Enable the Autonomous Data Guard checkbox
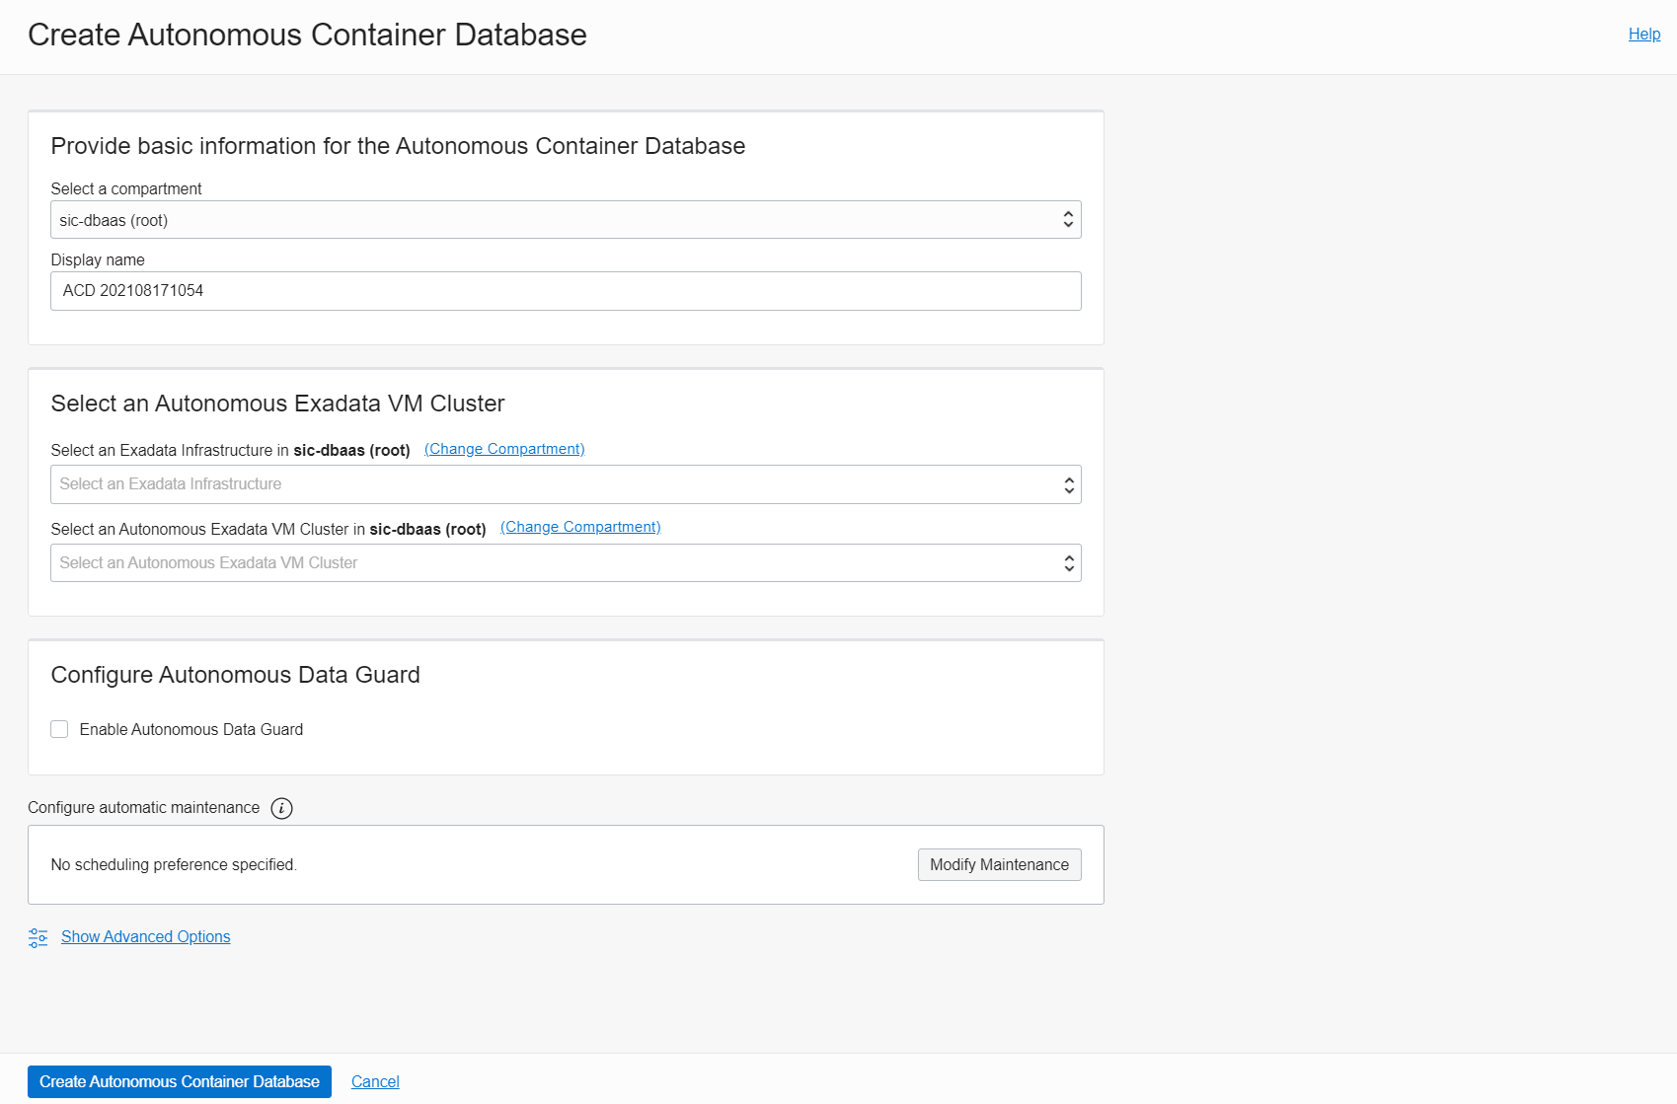This screenshot has height=1104, width=1677. (59, 729)
